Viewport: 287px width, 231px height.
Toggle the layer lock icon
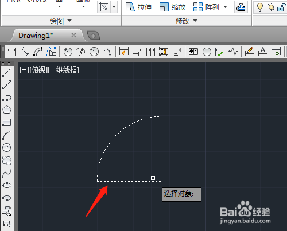click(x=281, y=7)
